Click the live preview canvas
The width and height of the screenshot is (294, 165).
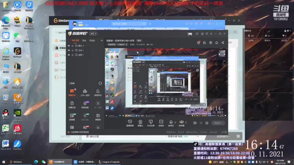tap(166, 83)
